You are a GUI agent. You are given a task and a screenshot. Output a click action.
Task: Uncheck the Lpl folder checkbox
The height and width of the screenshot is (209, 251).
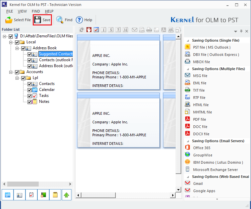[23, 78]
